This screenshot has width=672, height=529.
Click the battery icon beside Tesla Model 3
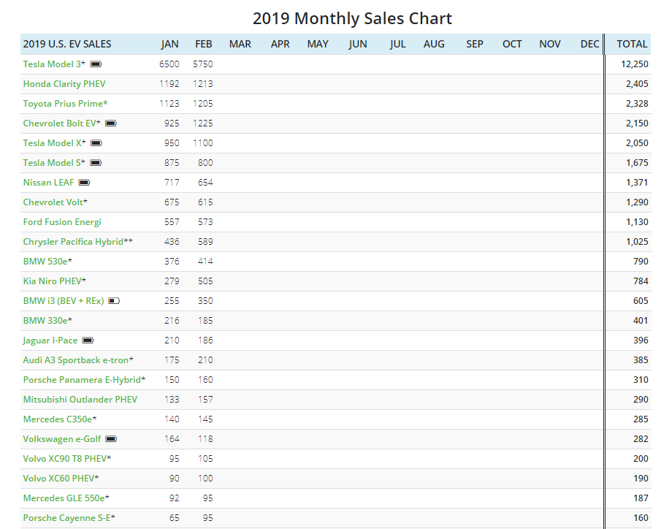click(x=96, y=64)
